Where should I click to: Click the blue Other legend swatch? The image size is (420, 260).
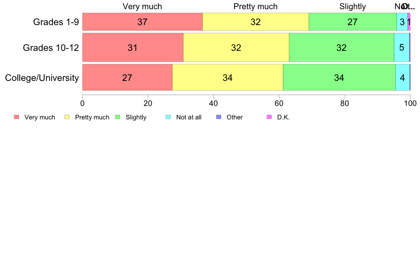coord(218,117)
